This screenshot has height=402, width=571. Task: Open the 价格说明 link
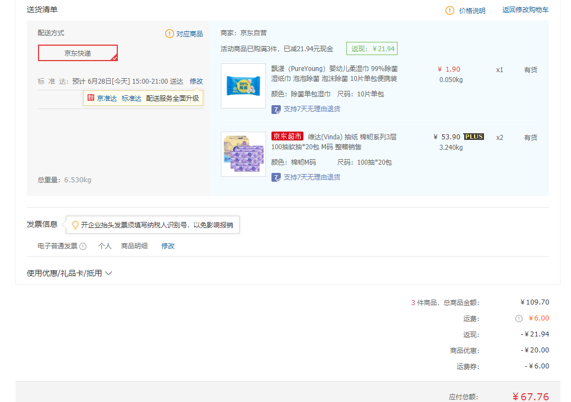pos(472,10)
